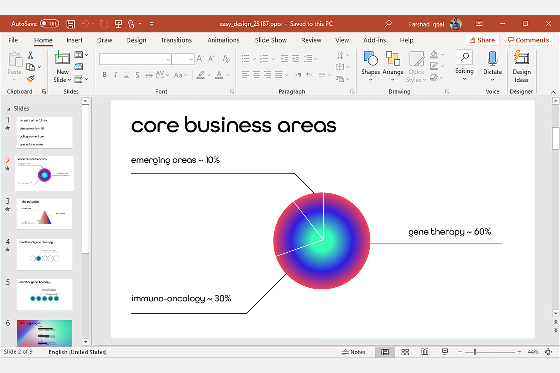Click the Save icon in title bar
This screenshot has height=373, width=560.
pos(70,24)
